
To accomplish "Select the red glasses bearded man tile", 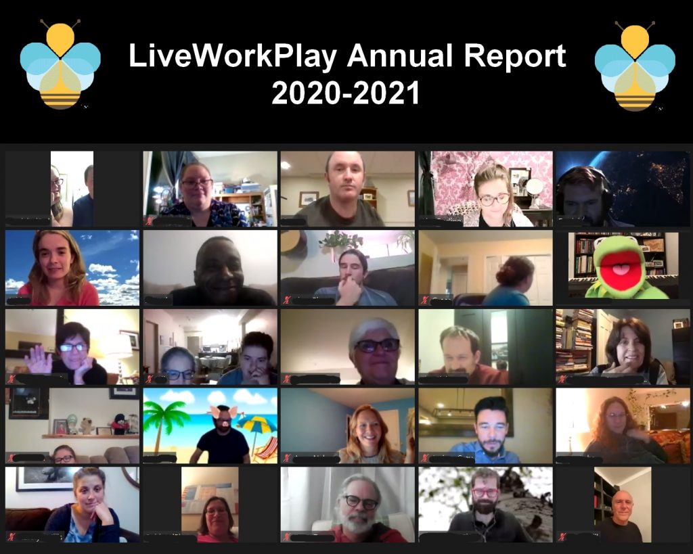I will 485,505.
